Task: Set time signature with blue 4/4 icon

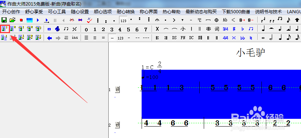Action: click(225, 38)
